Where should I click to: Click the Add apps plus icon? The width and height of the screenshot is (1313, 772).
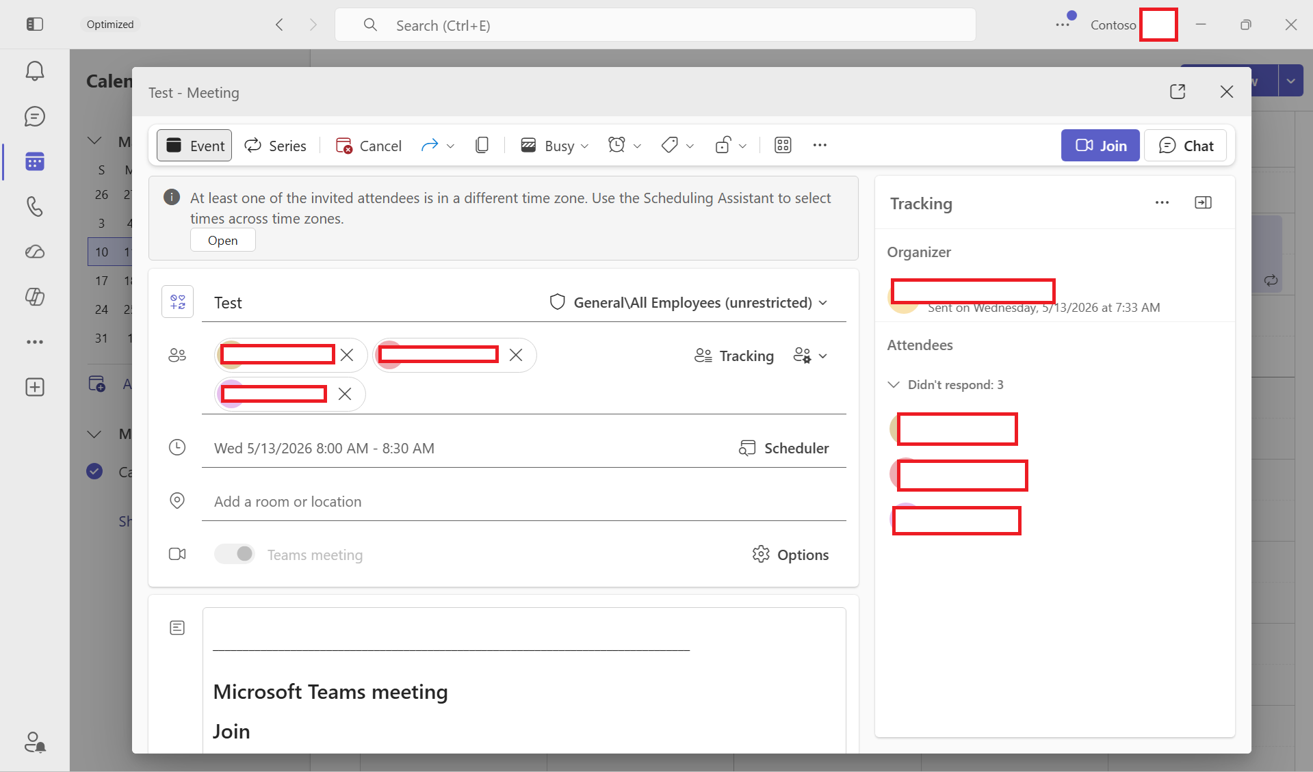click(35, 387)
